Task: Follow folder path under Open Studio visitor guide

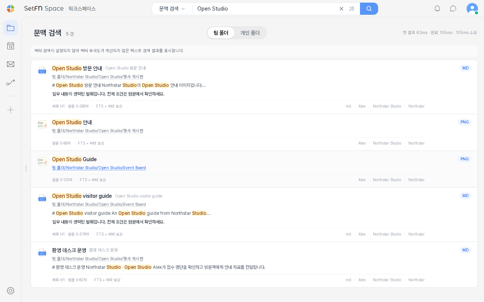Action: [99, 204]
